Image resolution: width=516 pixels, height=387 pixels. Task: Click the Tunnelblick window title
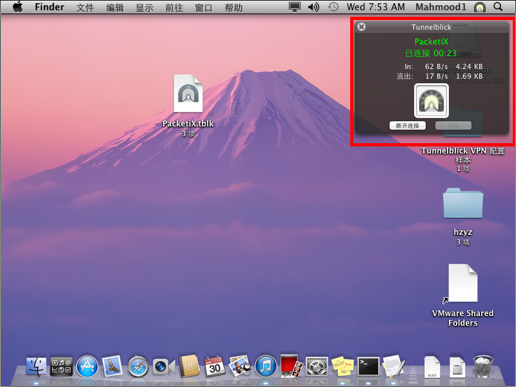431,27
